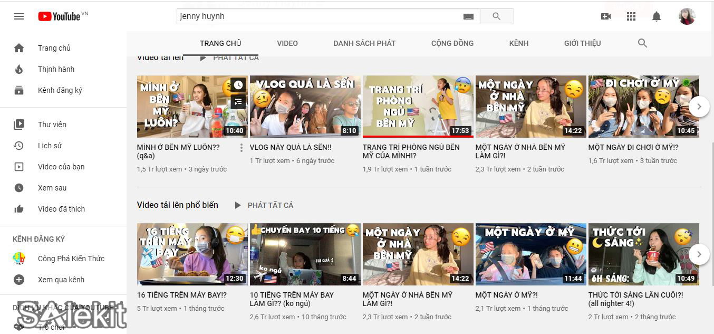Open Thịnh hành in the sidebar
The height and width of the screenshot is (334, 714).
coord(56,69)
